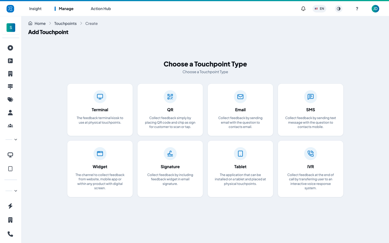
Task: Switch to the Action Hub tab
Action: pyautogui.click(x=101, y=9)
